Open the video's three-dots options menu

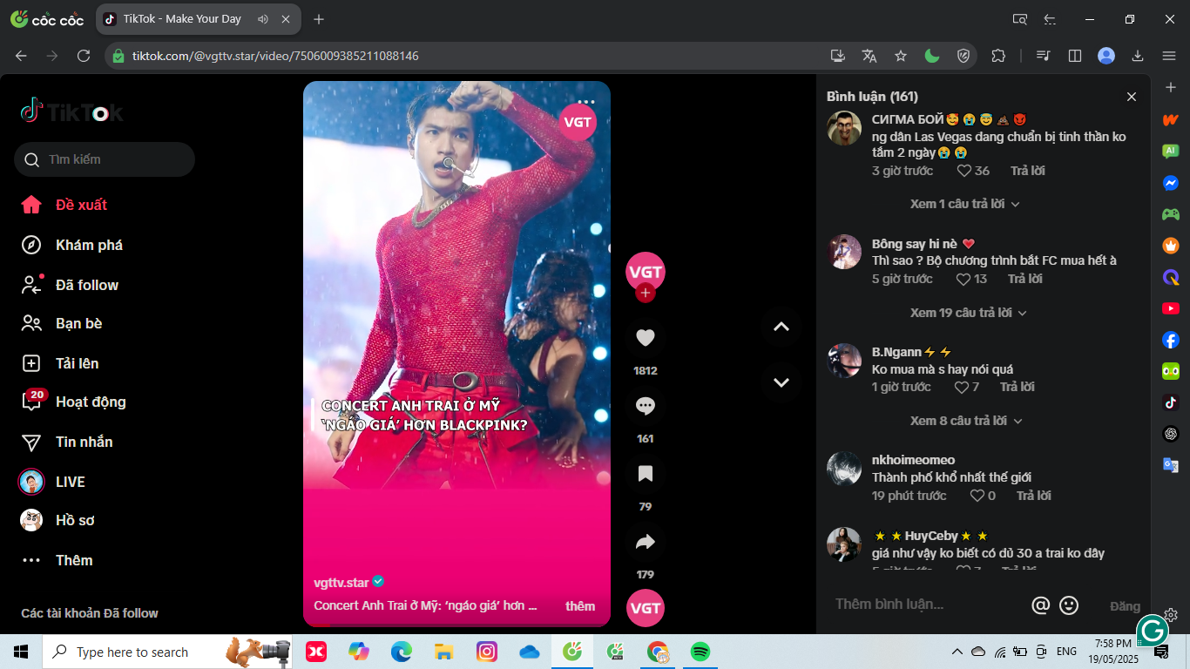point(586,102)
